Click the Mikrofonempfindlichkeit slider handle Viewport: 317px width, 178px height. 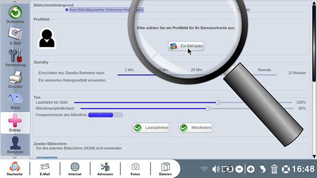point(208,108)
